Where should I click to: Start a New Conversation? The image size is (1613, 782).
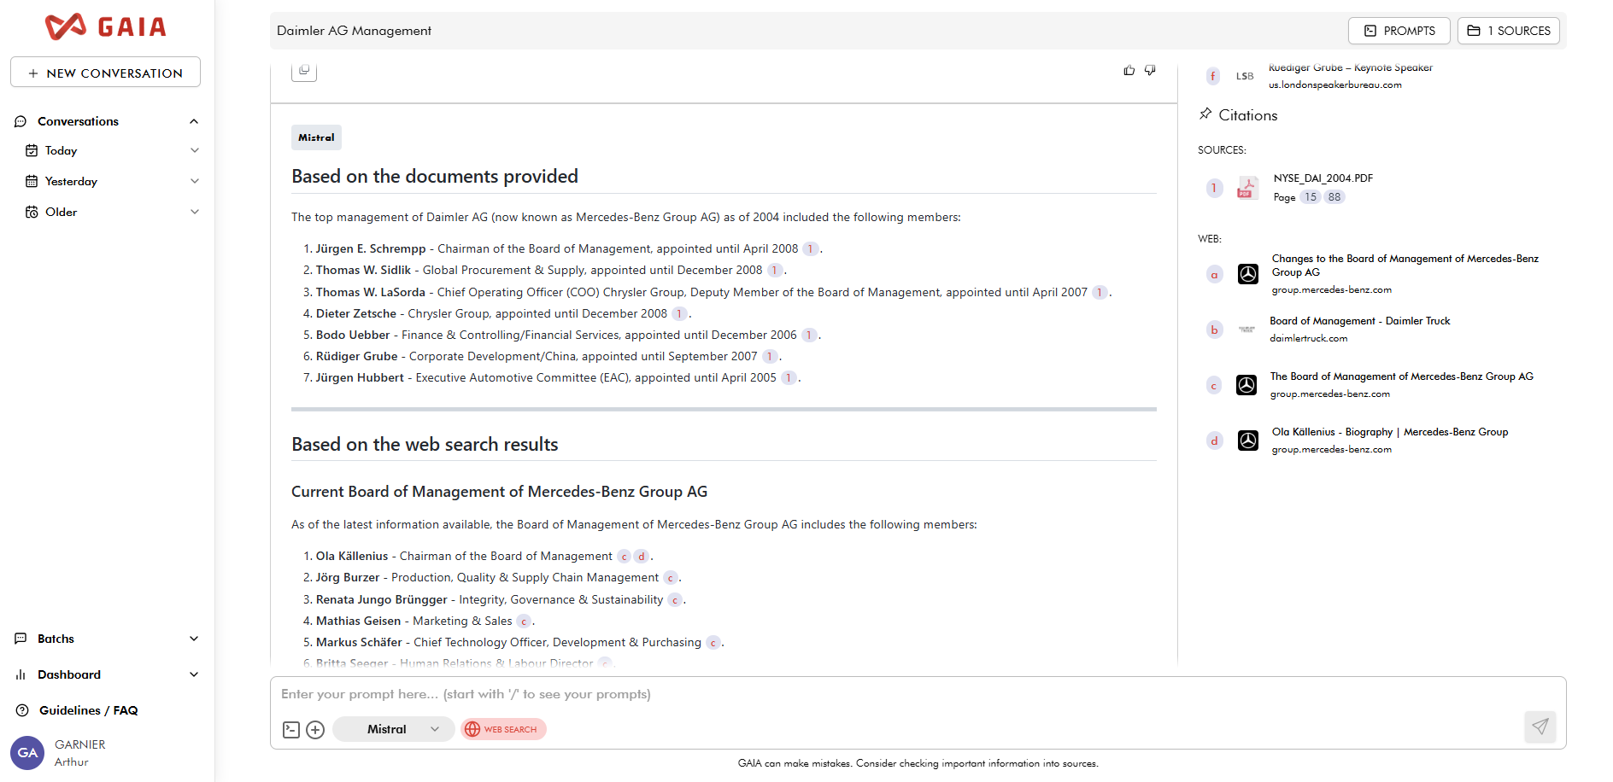(x=105, y=73)
